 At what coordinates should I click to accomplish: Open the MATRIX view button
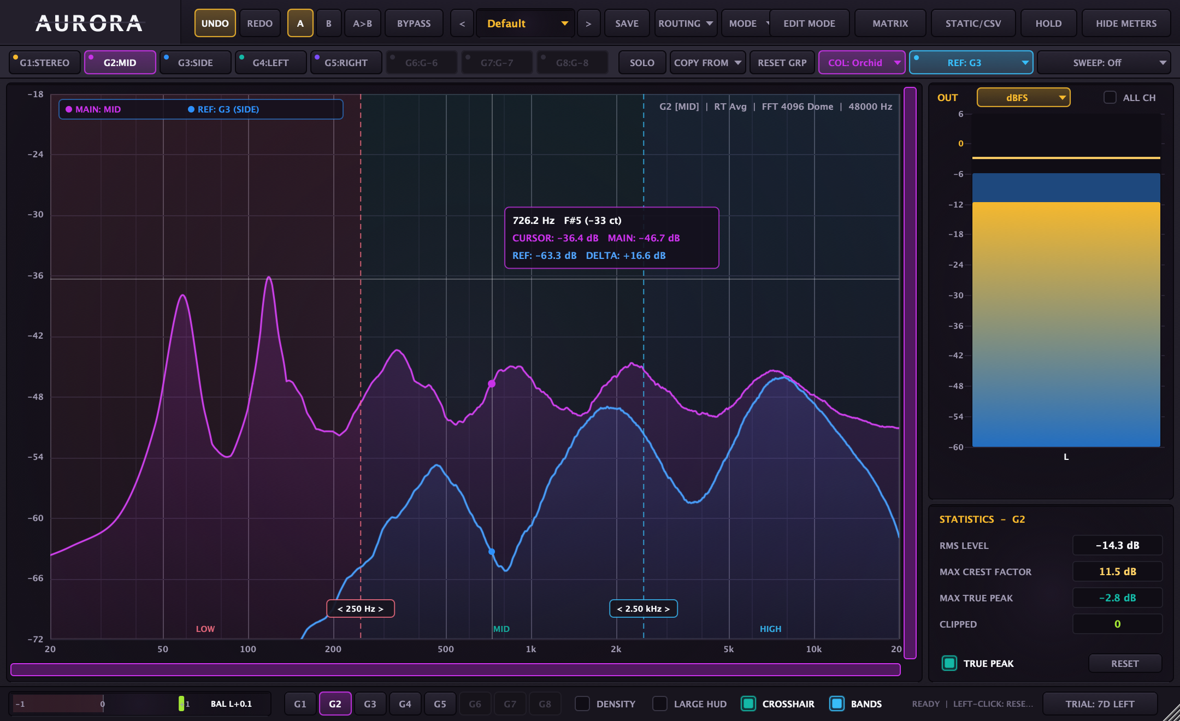890,23
